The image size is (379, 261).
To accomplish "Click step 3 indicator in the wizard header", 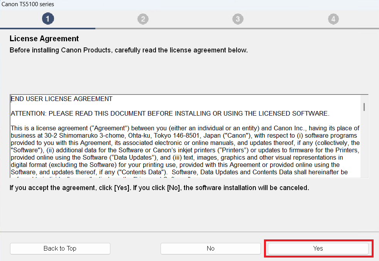I will click(x=238, y=18).
